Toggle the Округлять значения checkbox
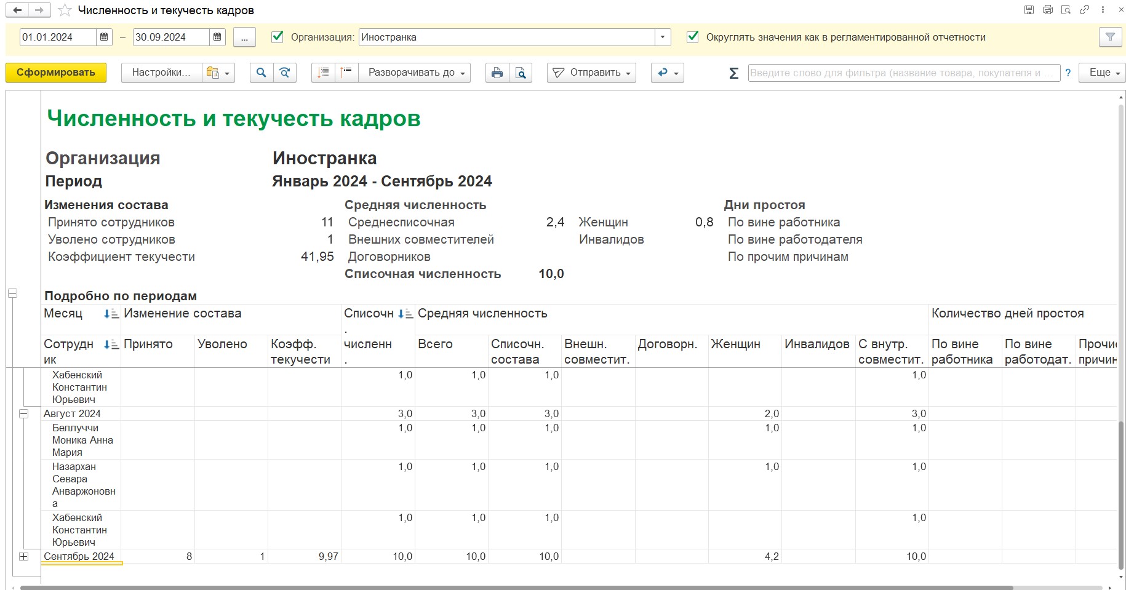Viewport: 1126px width, 590px height. [x=693, y=37]
